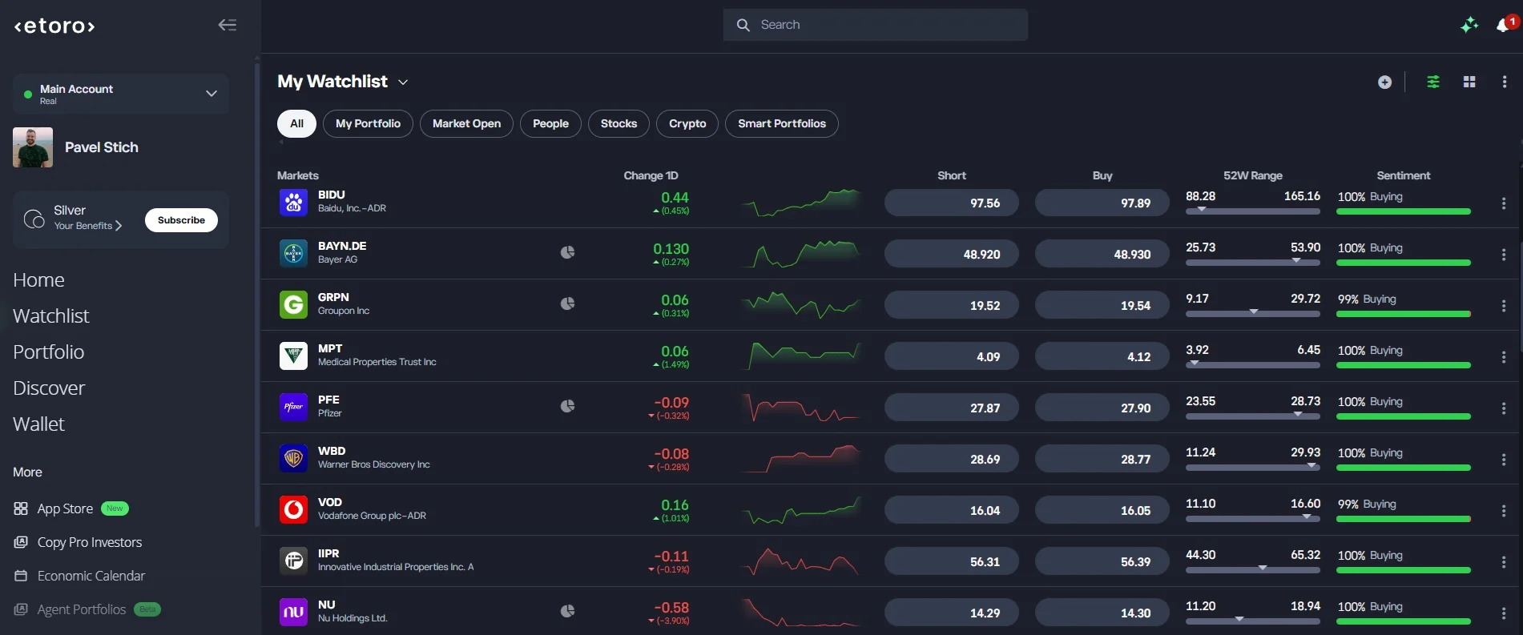This screenshot has height=635, width=1523.
Task: Collapse the sidebar with arrow icon
Action: click(x=228, y=25)
